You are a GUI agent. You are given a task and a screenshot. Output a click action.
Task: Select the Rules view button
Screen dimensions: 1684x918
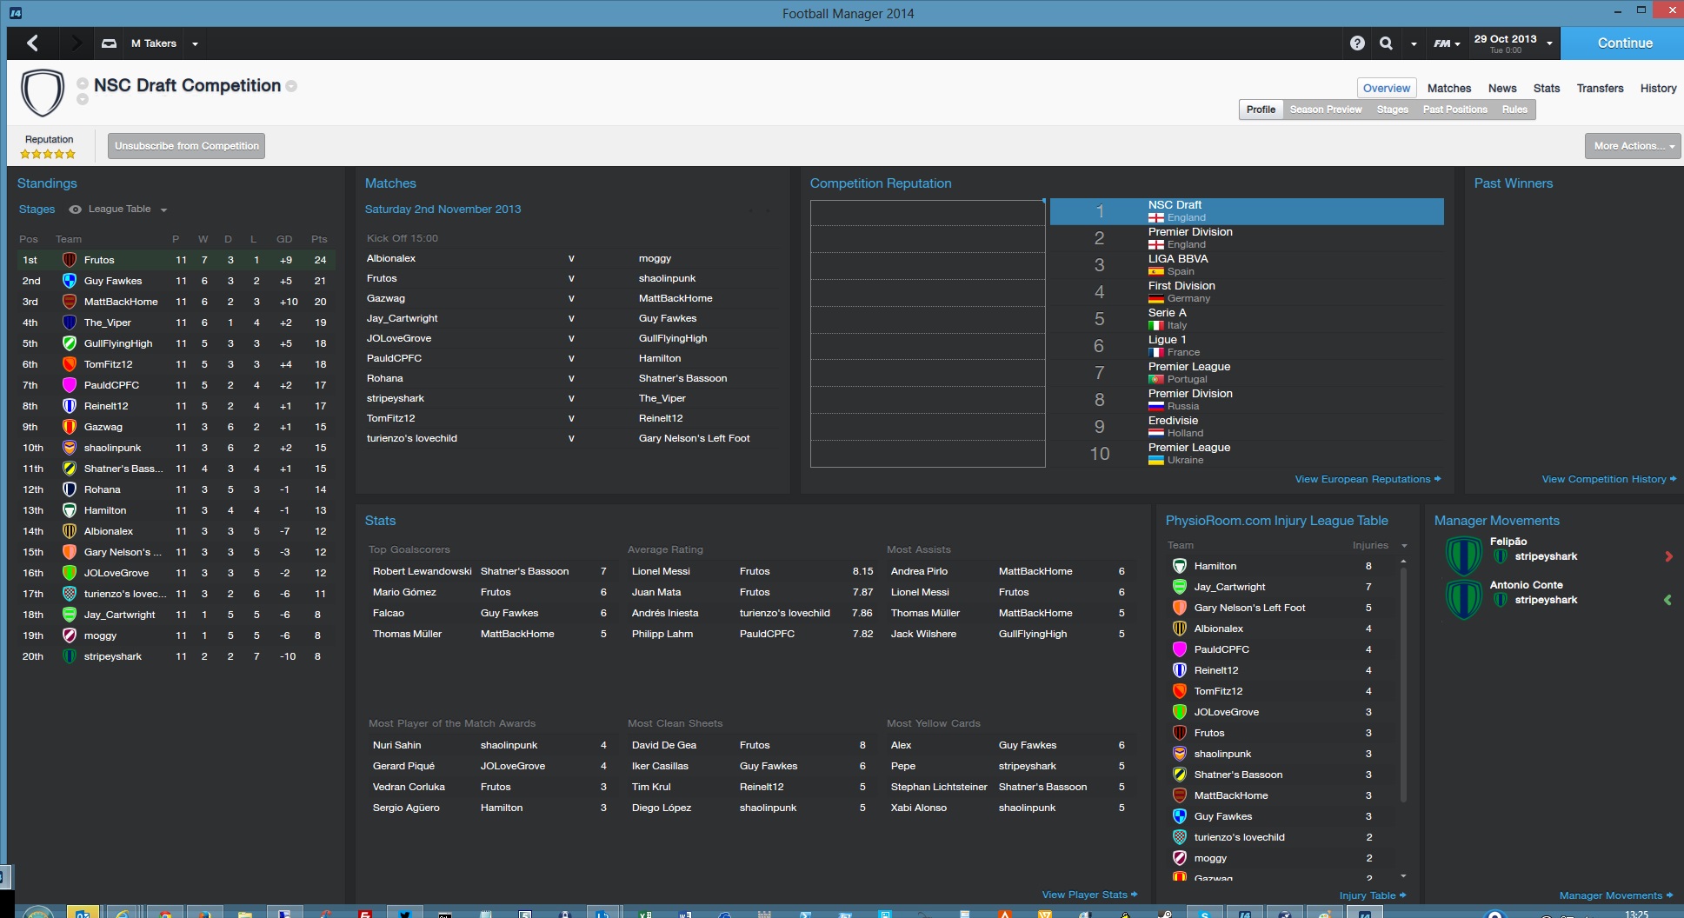click(1514, 110)
